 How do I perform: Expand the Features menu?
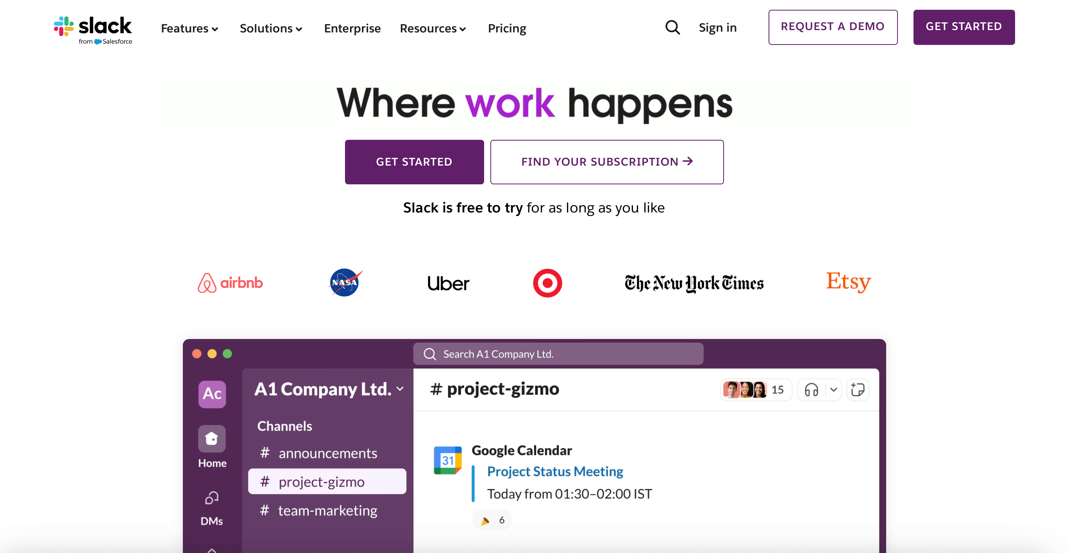point(189,28)
